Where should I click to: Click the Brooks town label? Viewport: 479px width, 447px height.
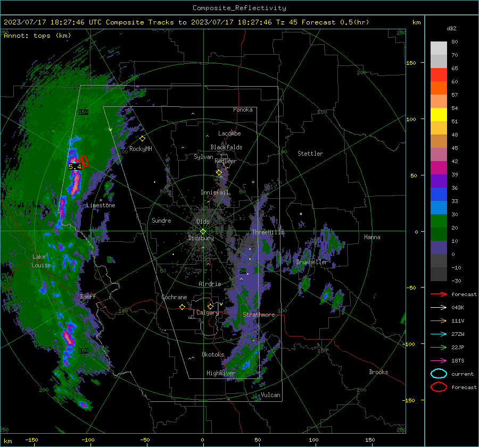[x=378, y=372]
